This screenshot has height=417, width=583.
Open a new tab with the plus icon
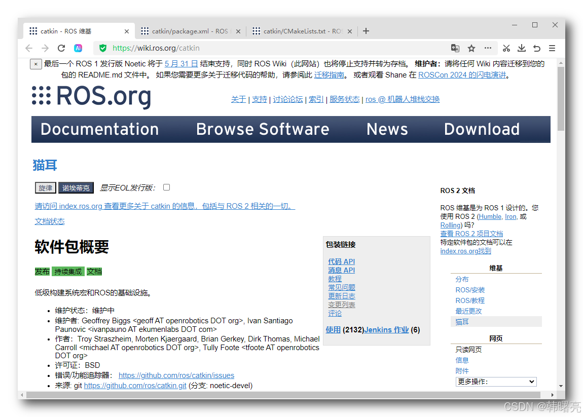pyautogui.click(x=366, y=31)
